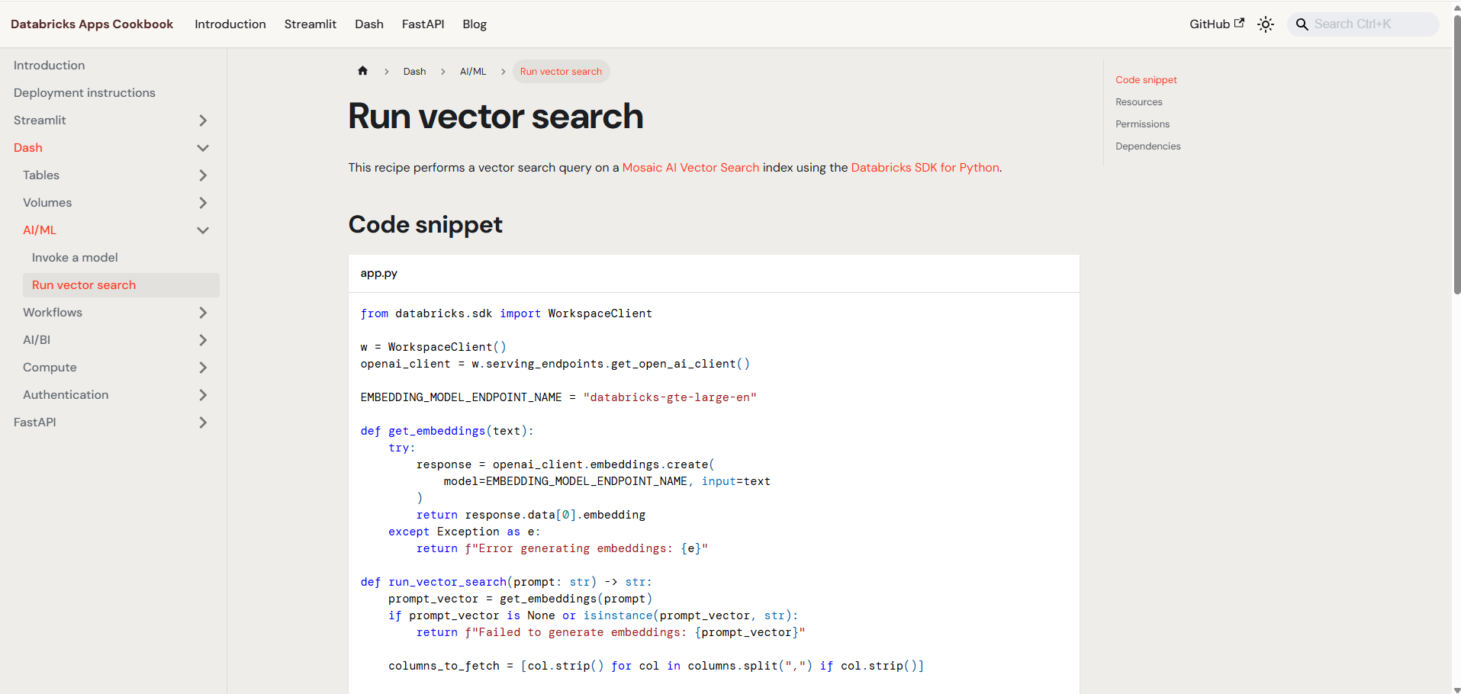Toggle light/dark theme with the sun icon

1265,24
